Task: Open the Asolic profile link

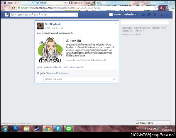Action: [x=118, y=14]
